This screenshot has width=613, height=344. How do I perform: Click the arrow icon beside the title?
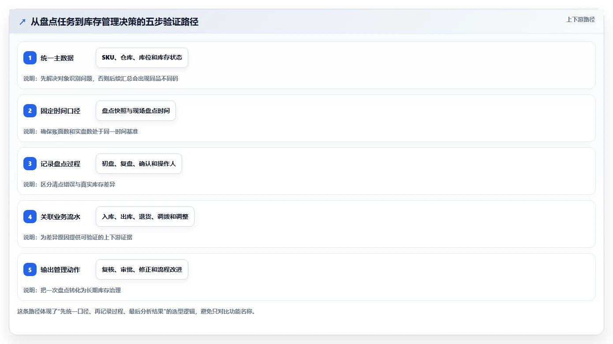pos(22,22)
